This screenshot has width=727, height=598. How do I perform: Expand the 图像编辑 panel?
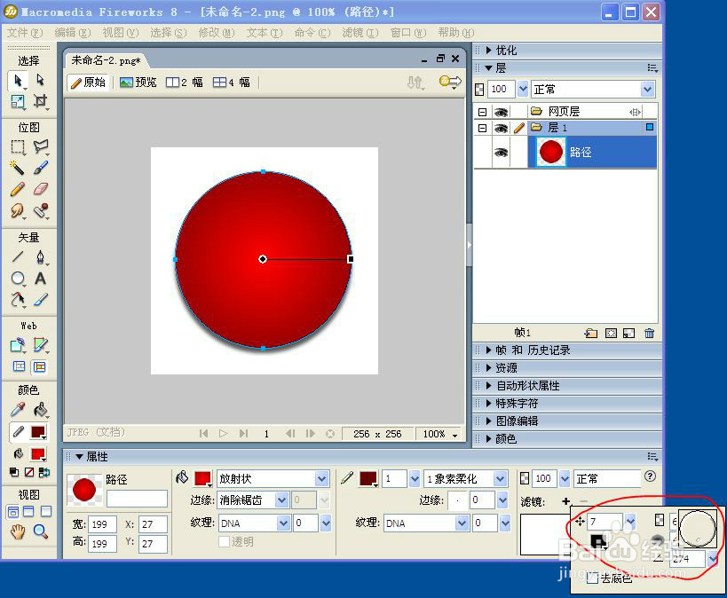coord(489,421)
